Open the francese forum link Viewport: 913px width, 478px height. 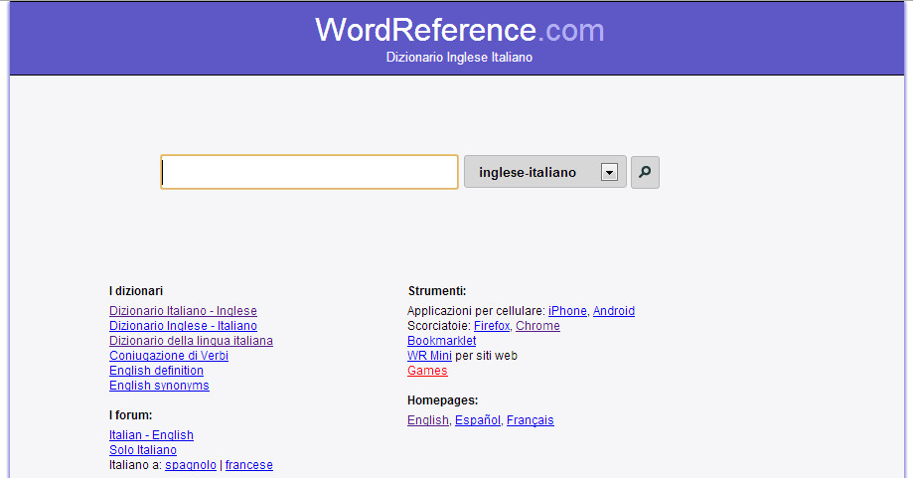click(x=248, y=465)
